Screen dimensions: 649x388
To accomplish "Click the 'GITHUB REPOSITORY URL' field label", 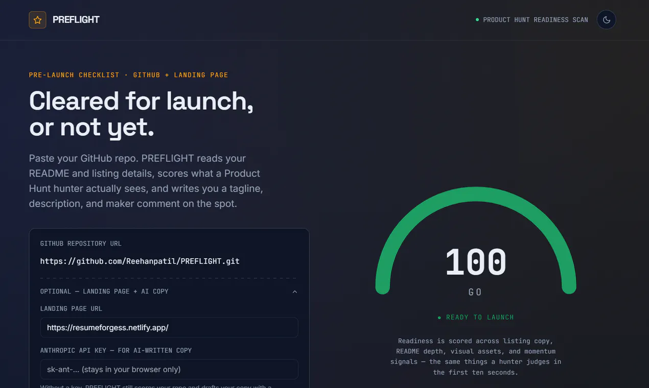I will click(81, 244).
